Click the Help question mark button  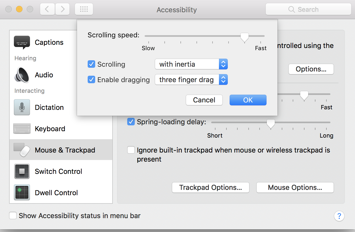tap(339, 216)
